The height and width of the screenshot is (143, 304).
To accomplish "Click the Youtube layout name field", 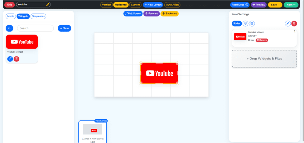I will [x=33, y=5].
